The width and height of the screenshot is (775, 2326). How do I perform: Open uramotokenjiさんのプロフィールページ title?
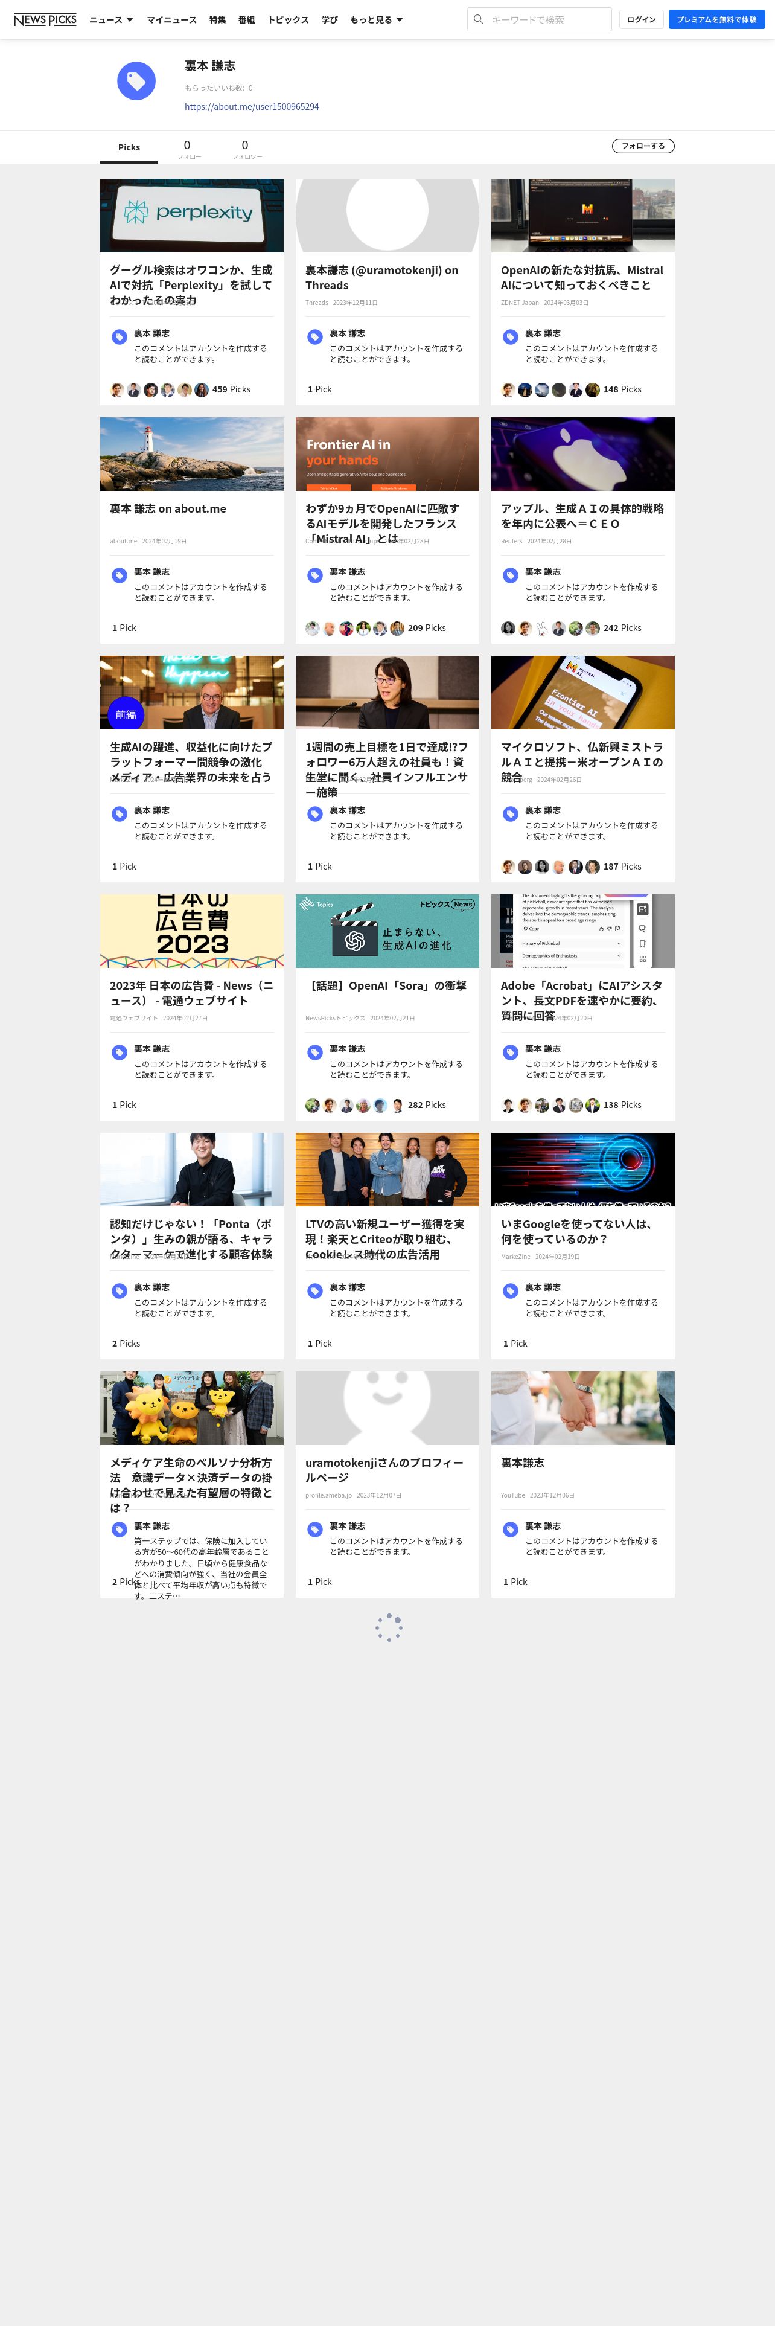pyautogui.click(x=384, y=1469)
